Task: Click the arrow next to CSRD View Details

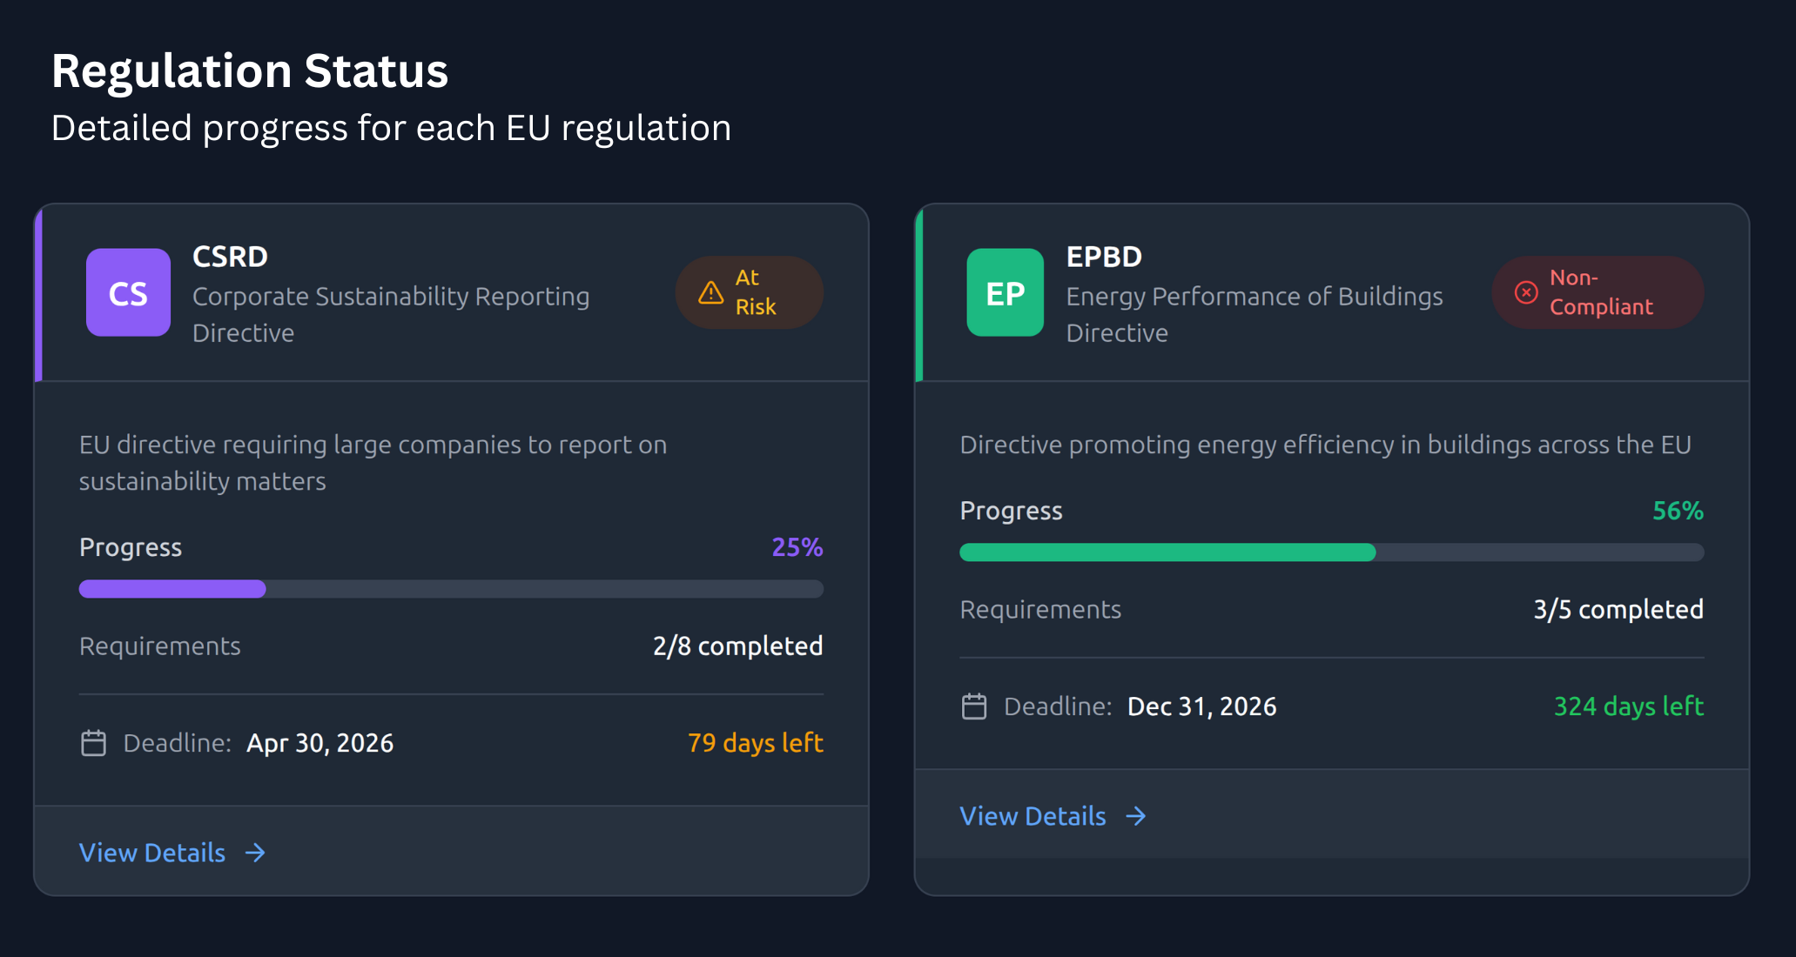Action: [x=255, y=853]
